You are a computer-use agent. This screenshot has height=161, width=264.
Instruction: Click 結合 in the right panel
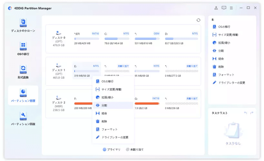(218, 59)
